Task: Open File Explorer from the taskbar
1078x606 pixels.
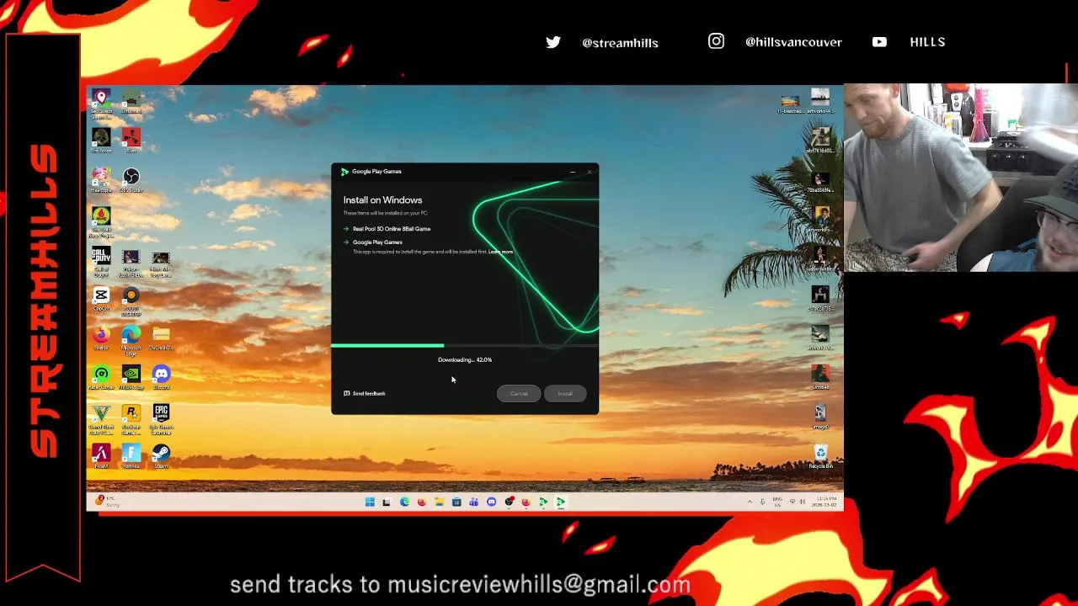Action: coord(439,502)
